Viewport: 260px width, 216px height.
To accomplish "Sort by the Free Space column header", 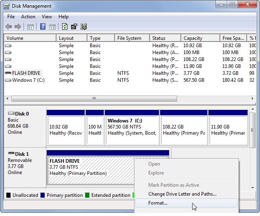I will coord(233,38).
